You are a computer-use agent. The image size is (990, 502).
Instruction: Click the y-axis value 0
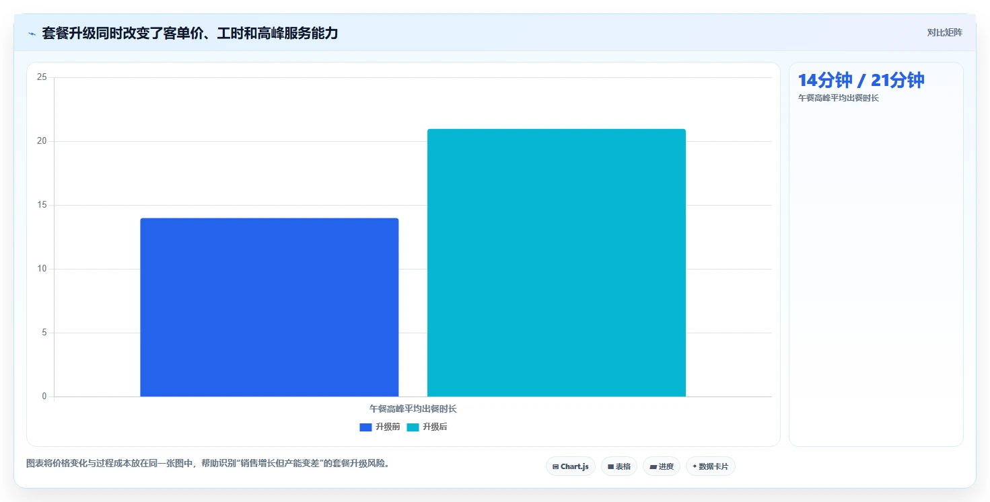pyautogui.click(x=44, y=396)
